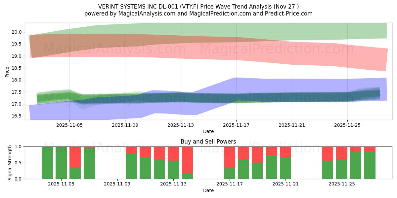
Task: Click the red wave band near 2025-11-25
Action: (x=347, y=56)
